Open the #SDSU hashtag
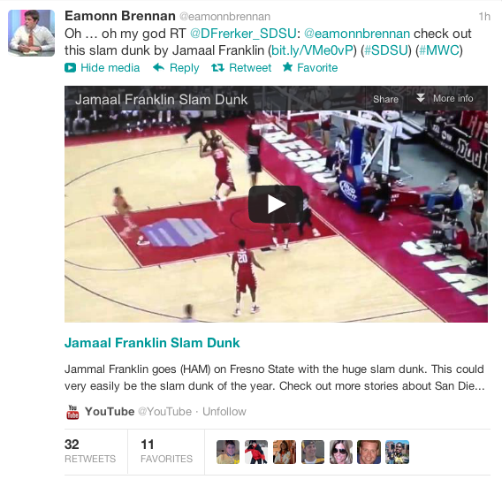 click(x=386, y=50)
